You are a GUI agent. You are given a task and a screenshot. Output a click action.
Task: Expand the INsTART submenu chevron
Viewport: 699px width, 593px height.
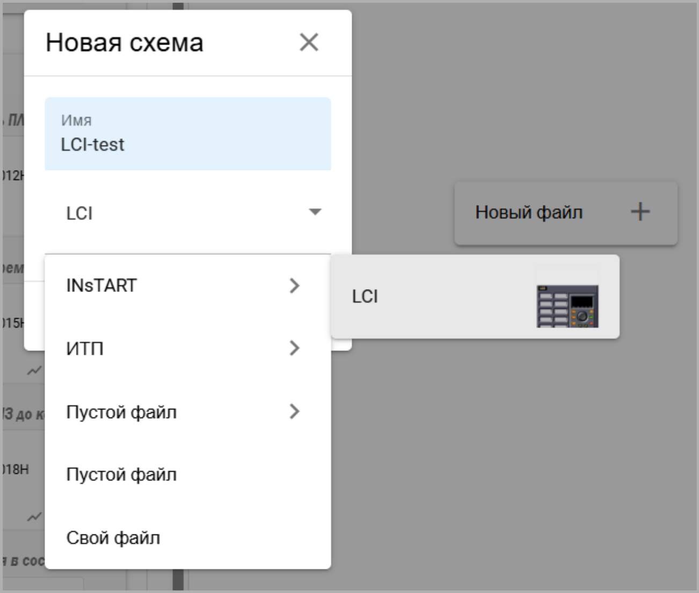(x=294, y=285)
